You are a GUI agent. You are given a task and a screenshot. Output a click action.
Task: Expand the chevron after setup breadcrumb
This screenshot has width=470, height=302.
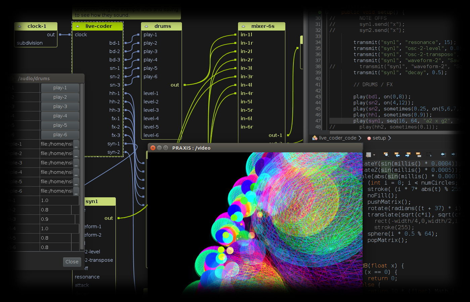[x=389, y=138]
